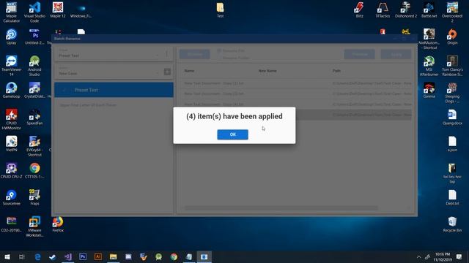Click the New Name column header
The image size is (469, 263).
[267, 71]
